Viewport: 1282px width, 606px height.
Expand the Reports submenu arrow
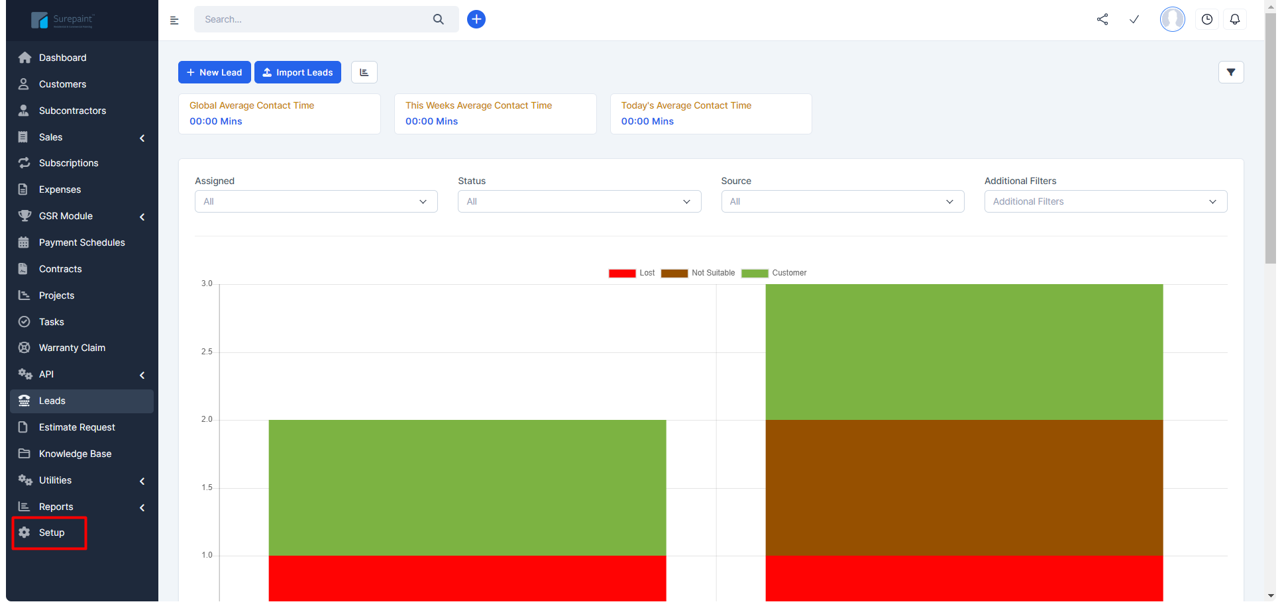click(142, 507)
